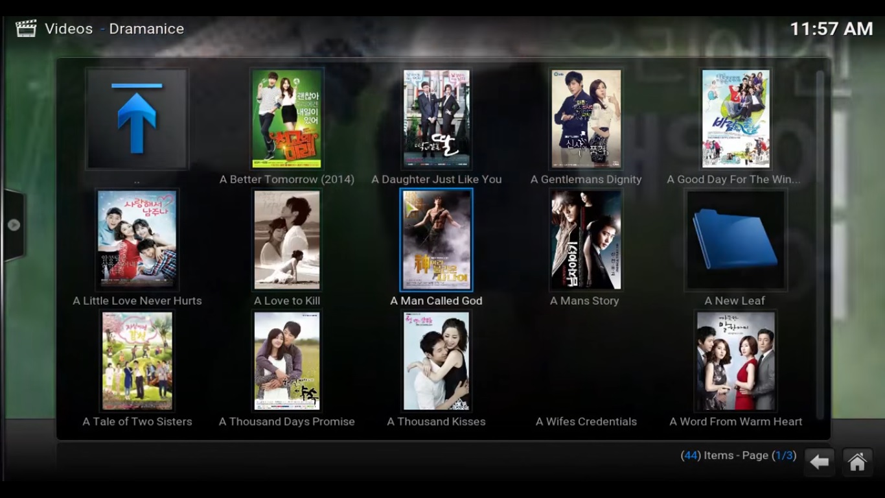Image resolution: width=885 pixels, height=498 pixels.
Task: Open A Word From Warm Heart poster
Action: click(735, 361)
